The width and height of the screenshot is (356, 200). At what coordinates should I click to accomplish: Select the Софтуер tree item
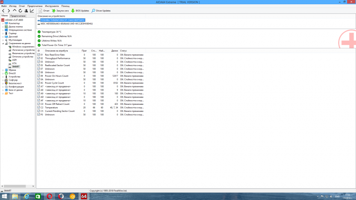pyautogui.click(x=13, y=80)
